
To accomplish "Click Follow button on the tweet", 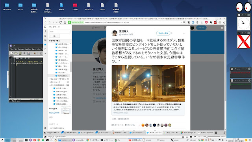I will (163, 33).
